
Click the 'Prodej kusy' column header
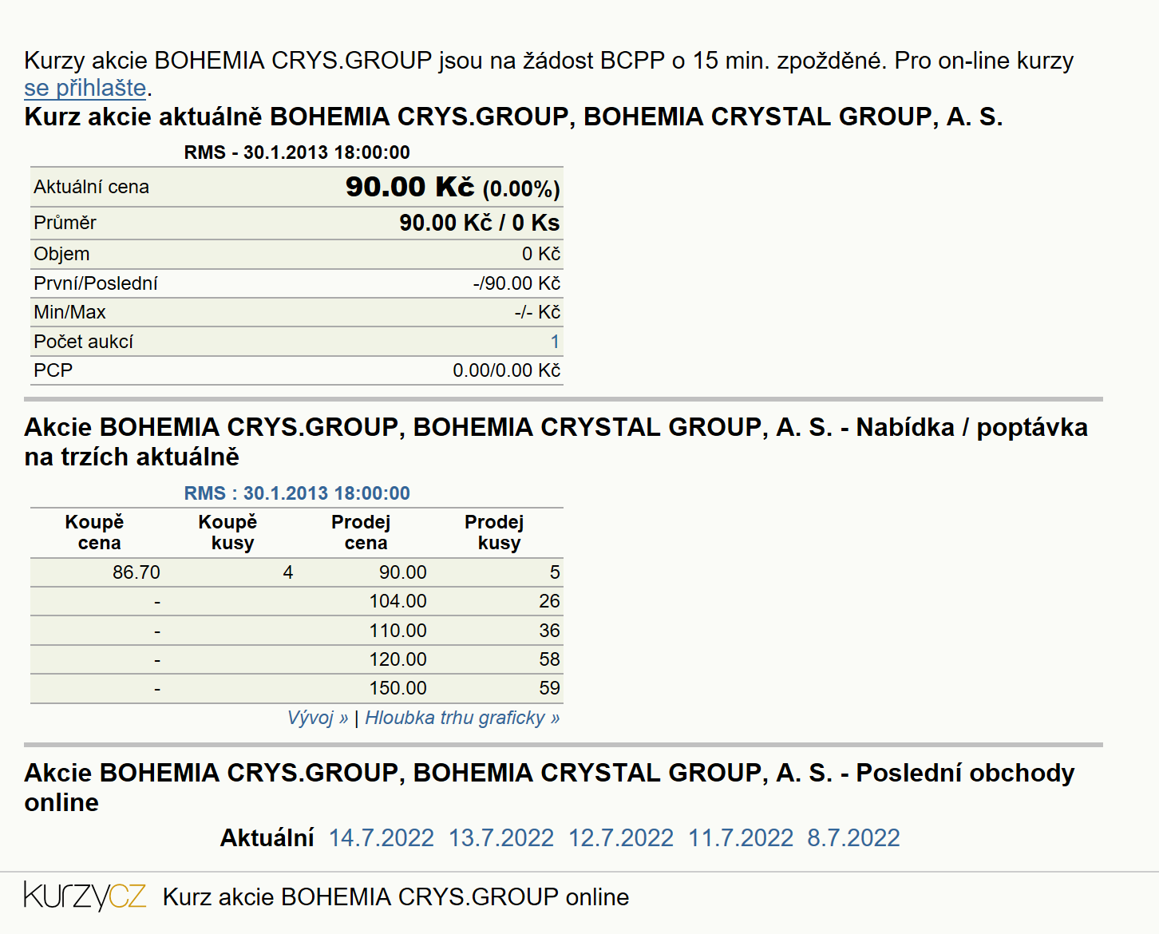tap(495, 532)
